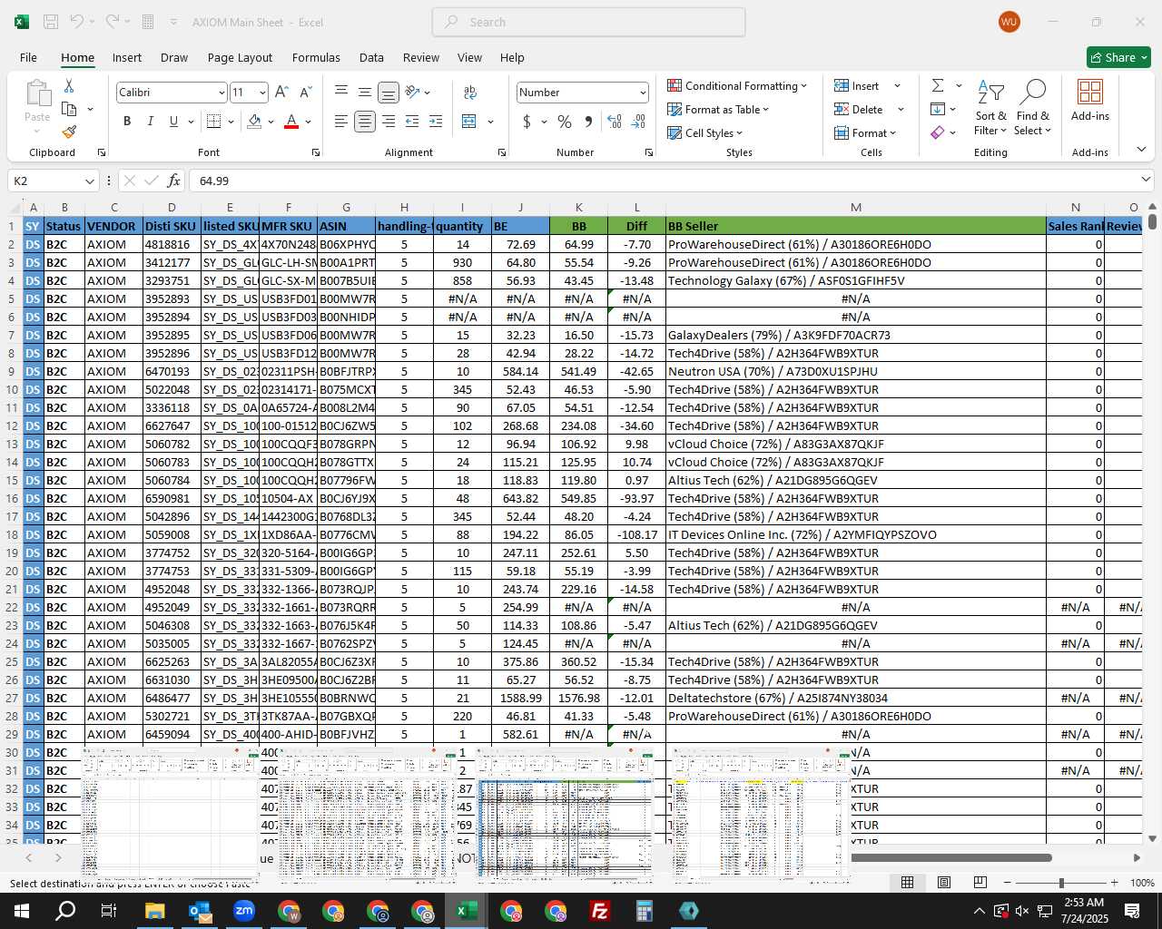This screenshot has width=1162, height=929.
Task: Activate the Format Painter brush
Action: click(69, 132)
